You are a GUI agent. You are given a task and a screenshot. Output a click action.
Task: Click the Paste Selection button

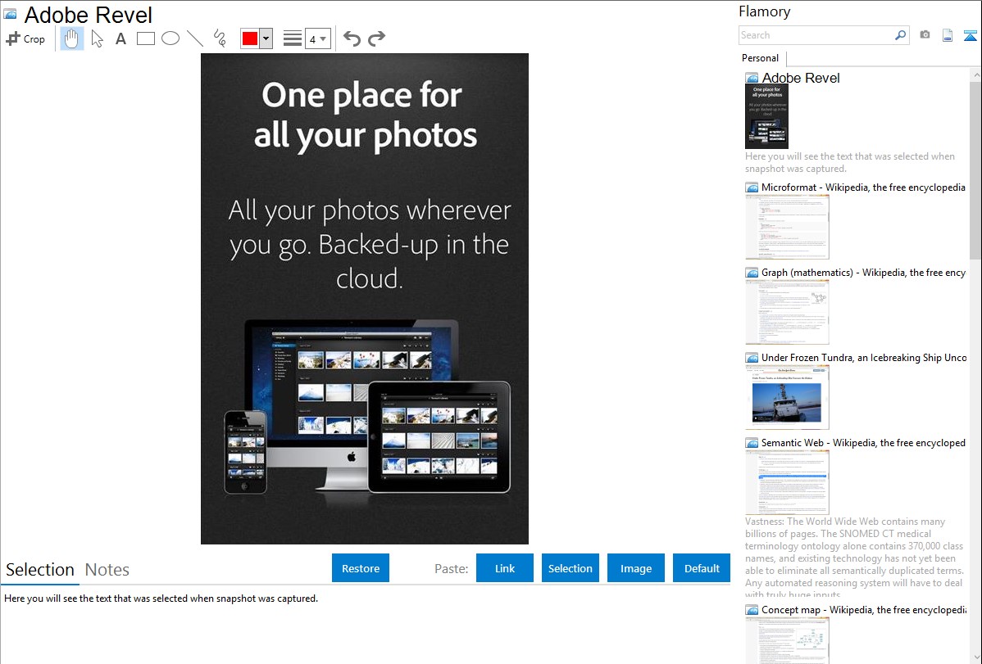(x=570, y=568)
